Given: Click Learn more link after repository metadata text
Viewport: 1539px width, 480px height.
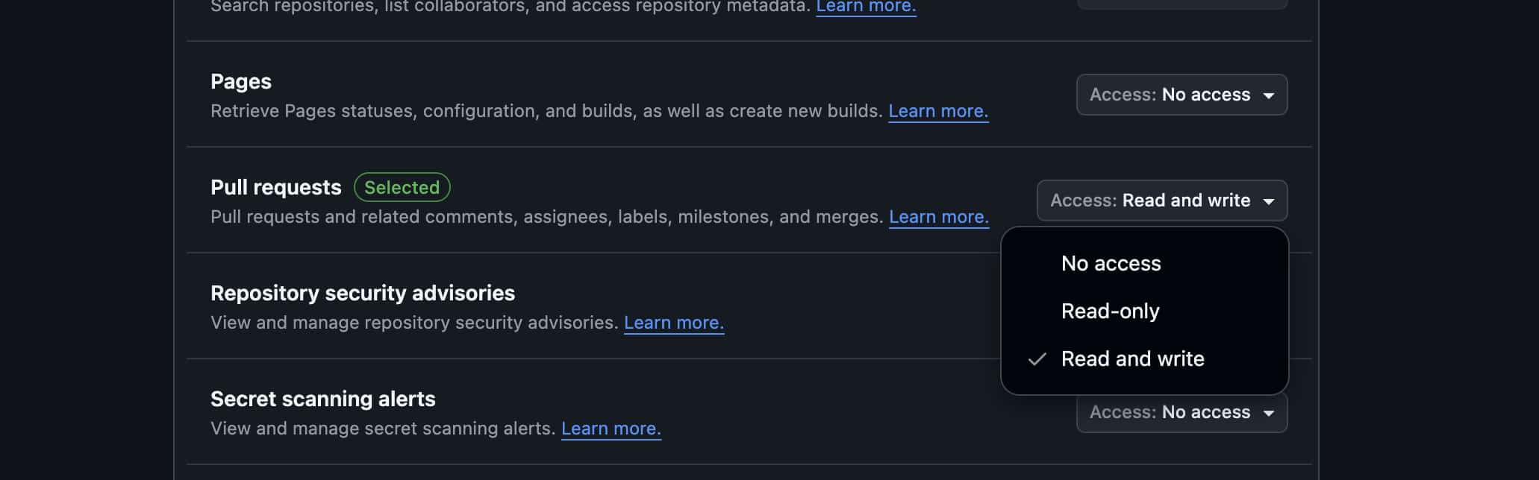Looking at the screenshot, I should tap(866, 7).
